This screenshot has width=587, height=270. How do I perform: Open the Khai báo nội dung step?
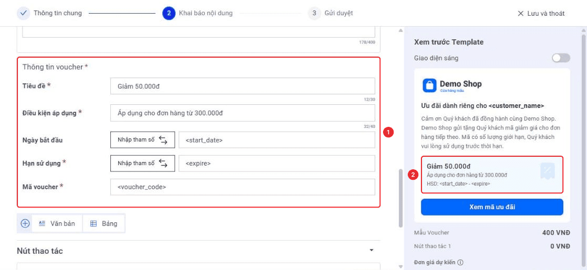[x=205, y=13]
